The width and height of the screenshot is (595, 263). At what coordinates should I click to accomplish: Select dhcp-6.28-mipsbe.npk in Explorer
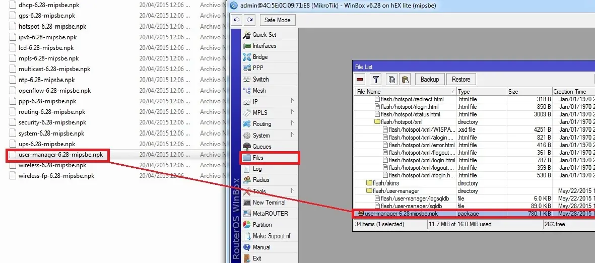(49, 6)
